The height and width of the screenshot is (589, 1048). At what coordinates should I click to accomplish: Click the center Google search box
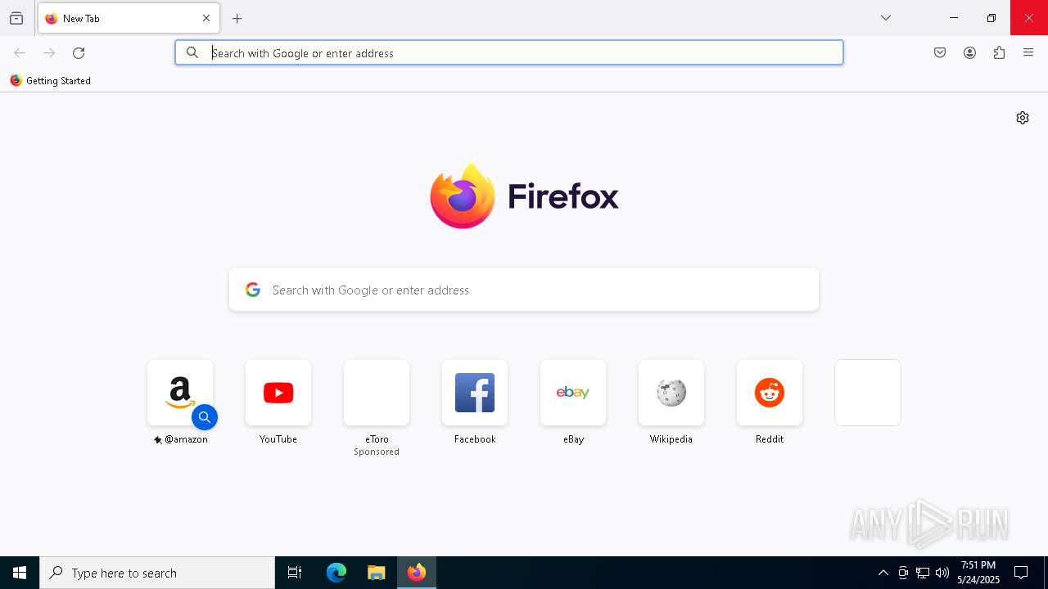[x=524, y=290]
